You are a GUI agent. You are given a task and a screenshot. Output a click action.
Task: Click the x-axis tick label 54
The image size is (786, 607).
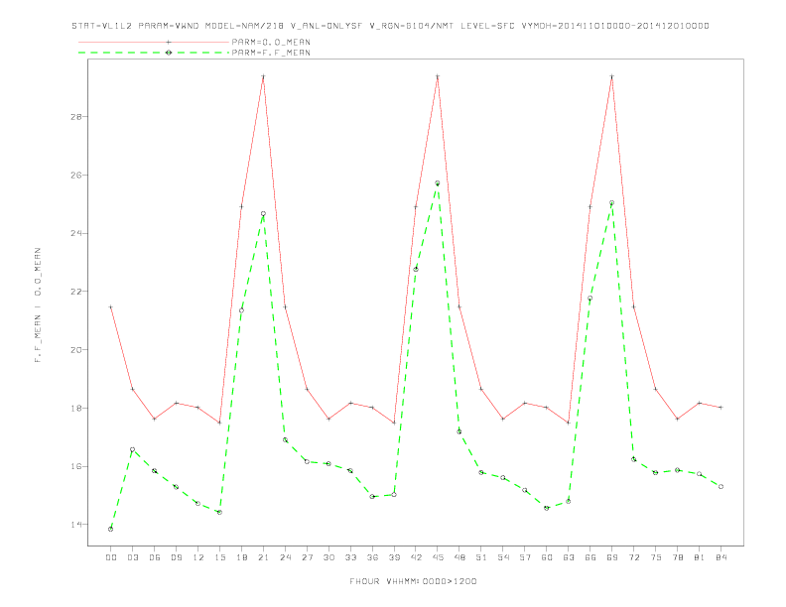[503, 557]
